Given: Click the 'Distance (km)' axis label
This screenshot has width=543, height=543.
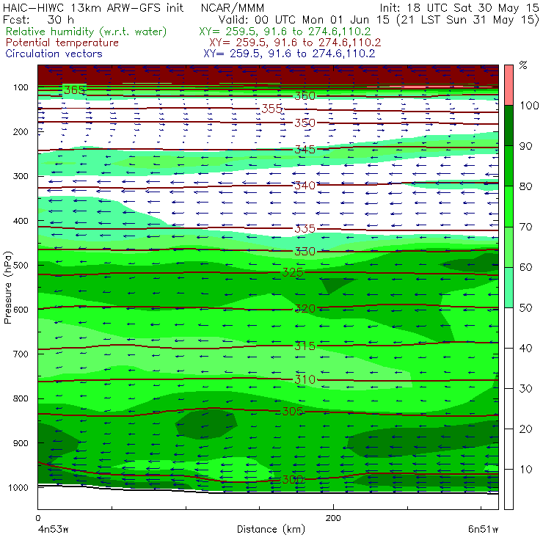Looking at the screenshot, I should (271, 530).
